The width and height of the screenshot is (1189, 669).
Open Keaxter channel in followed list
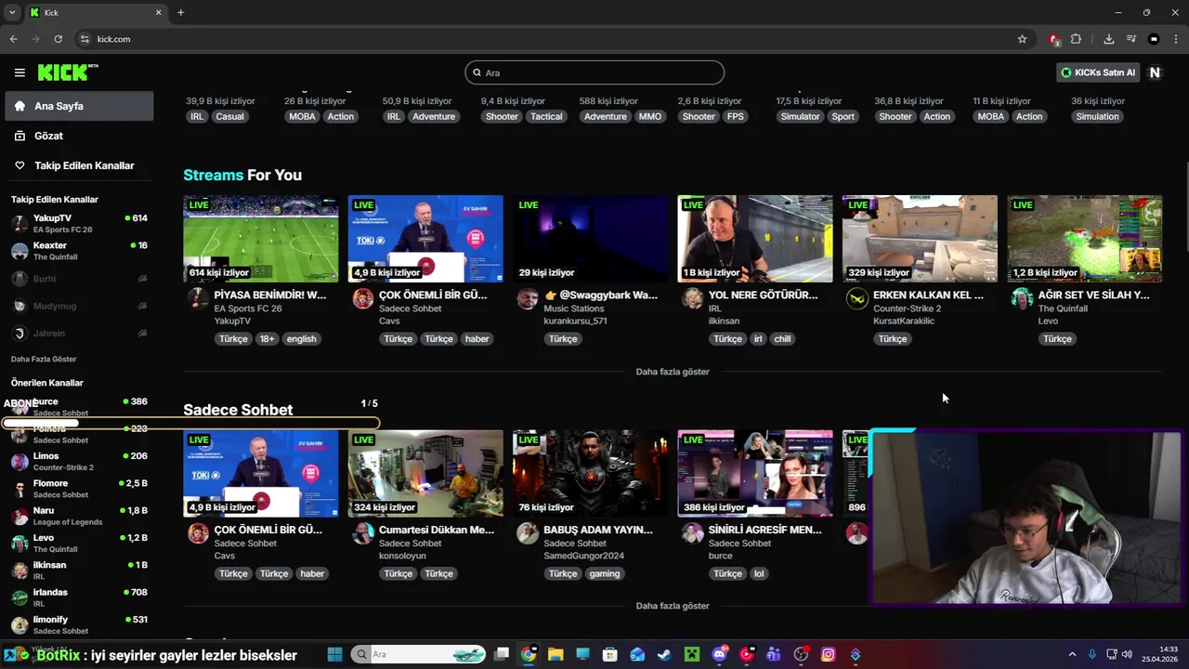[x=79, y=251]
